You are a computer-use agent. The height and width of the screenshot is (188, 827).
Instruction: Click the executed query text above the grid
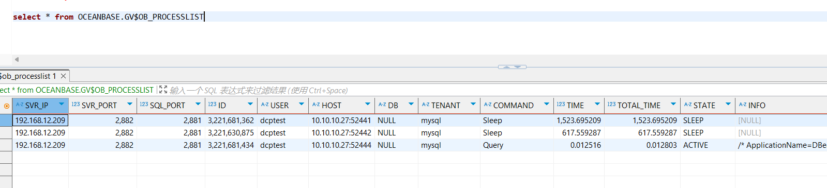pyautogui.click(x=77, y=90)
